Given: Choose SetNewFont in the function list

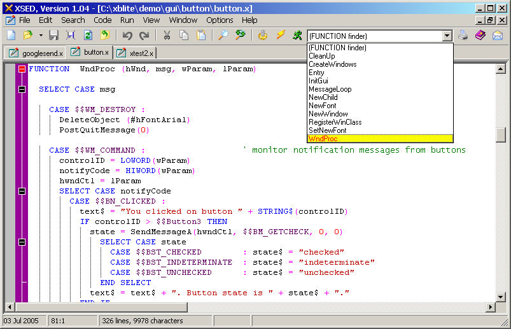Looking at the screenshot, I should click(380, 130).
